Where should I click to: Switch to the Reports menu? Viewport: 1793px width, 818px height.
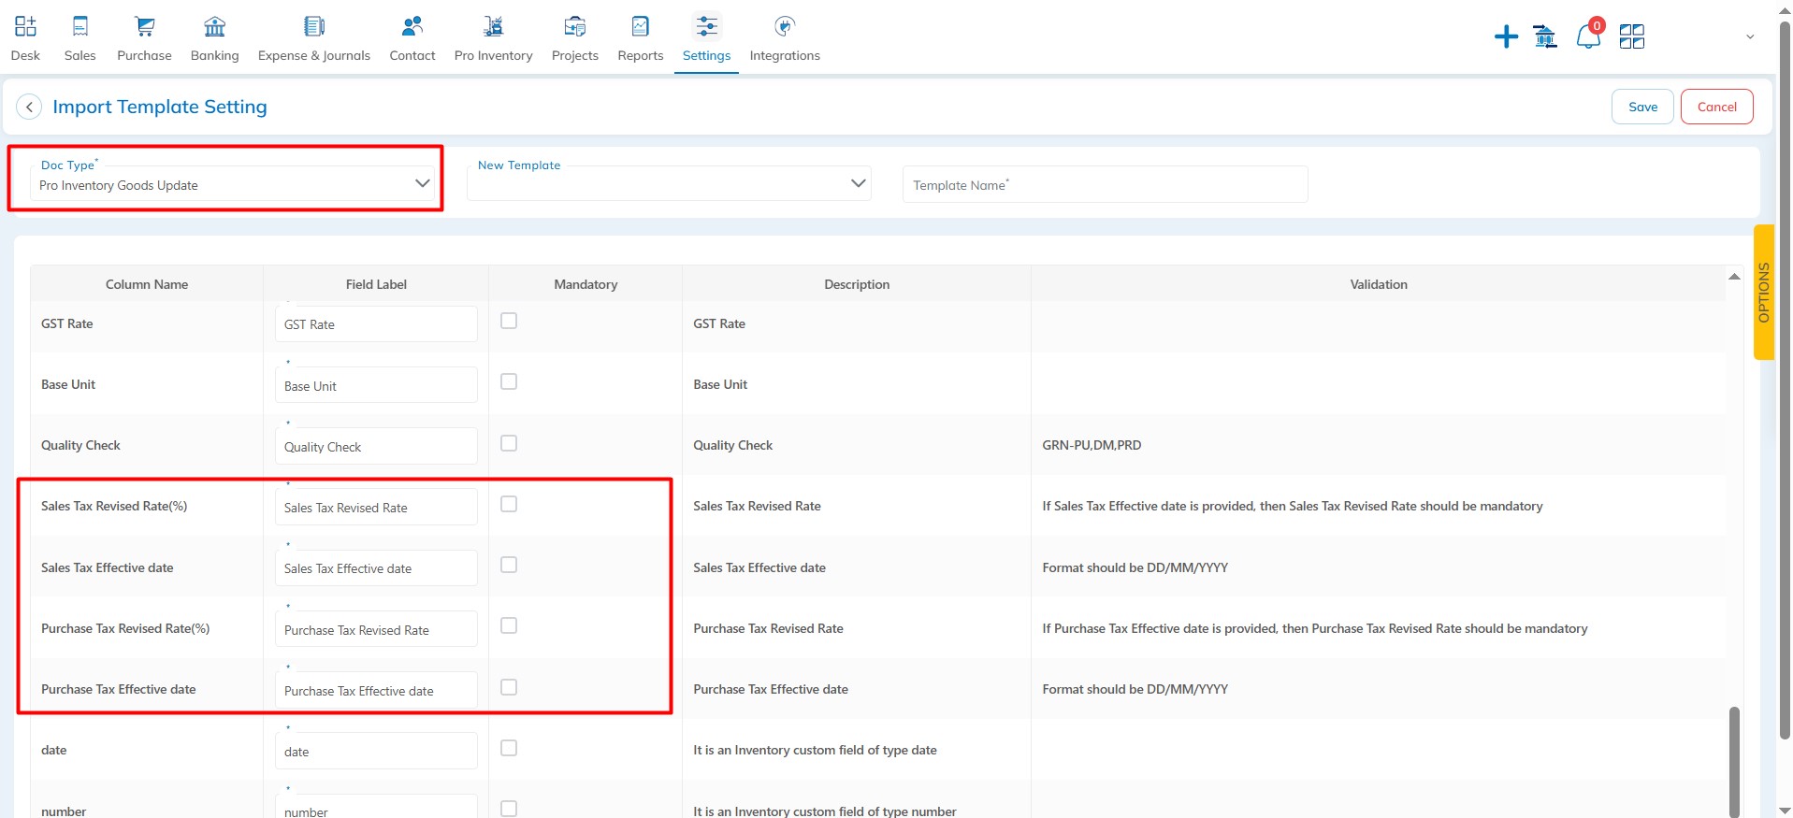[640, 38]
